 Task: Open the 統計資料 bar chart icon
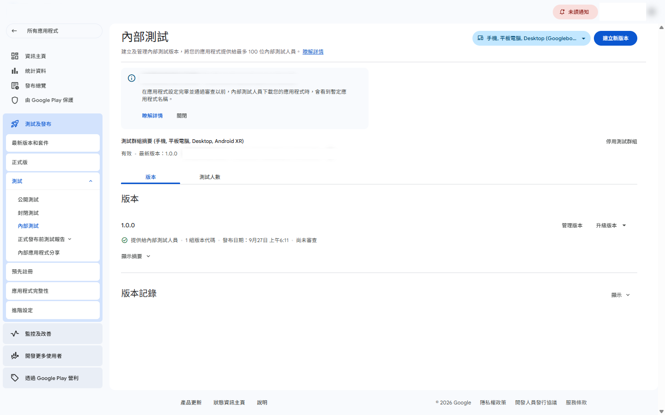[x=15, y=71]
